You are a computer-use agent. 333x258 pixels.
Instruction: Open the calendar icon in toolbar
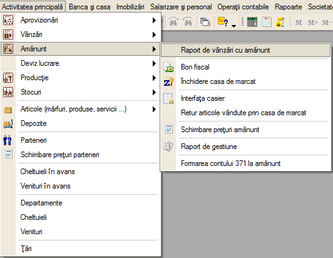tap(266, 22)
